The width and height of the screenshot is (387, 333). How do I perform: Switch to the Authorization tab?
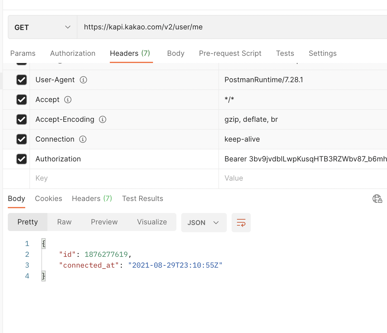(x=73, y=53)
